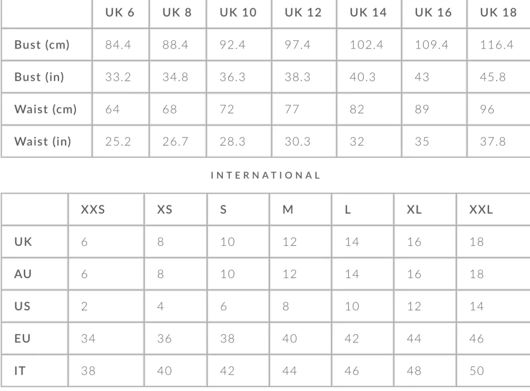Click the 97.4 bust cell

tap(297, 45)
